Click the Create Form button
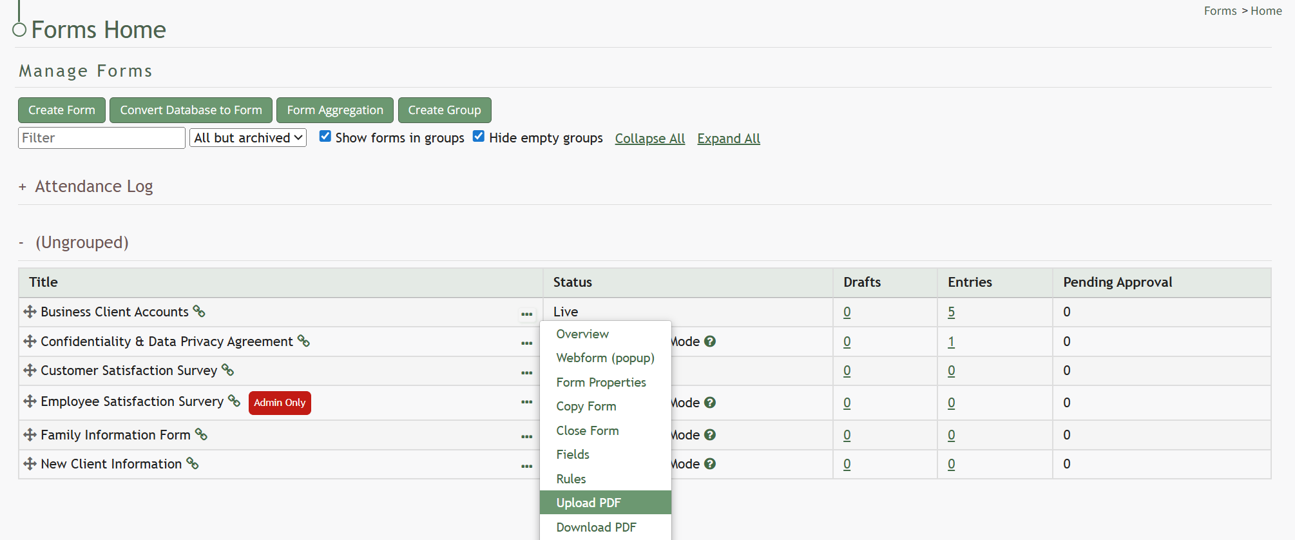1295x540 pixels. pos(62,110)
